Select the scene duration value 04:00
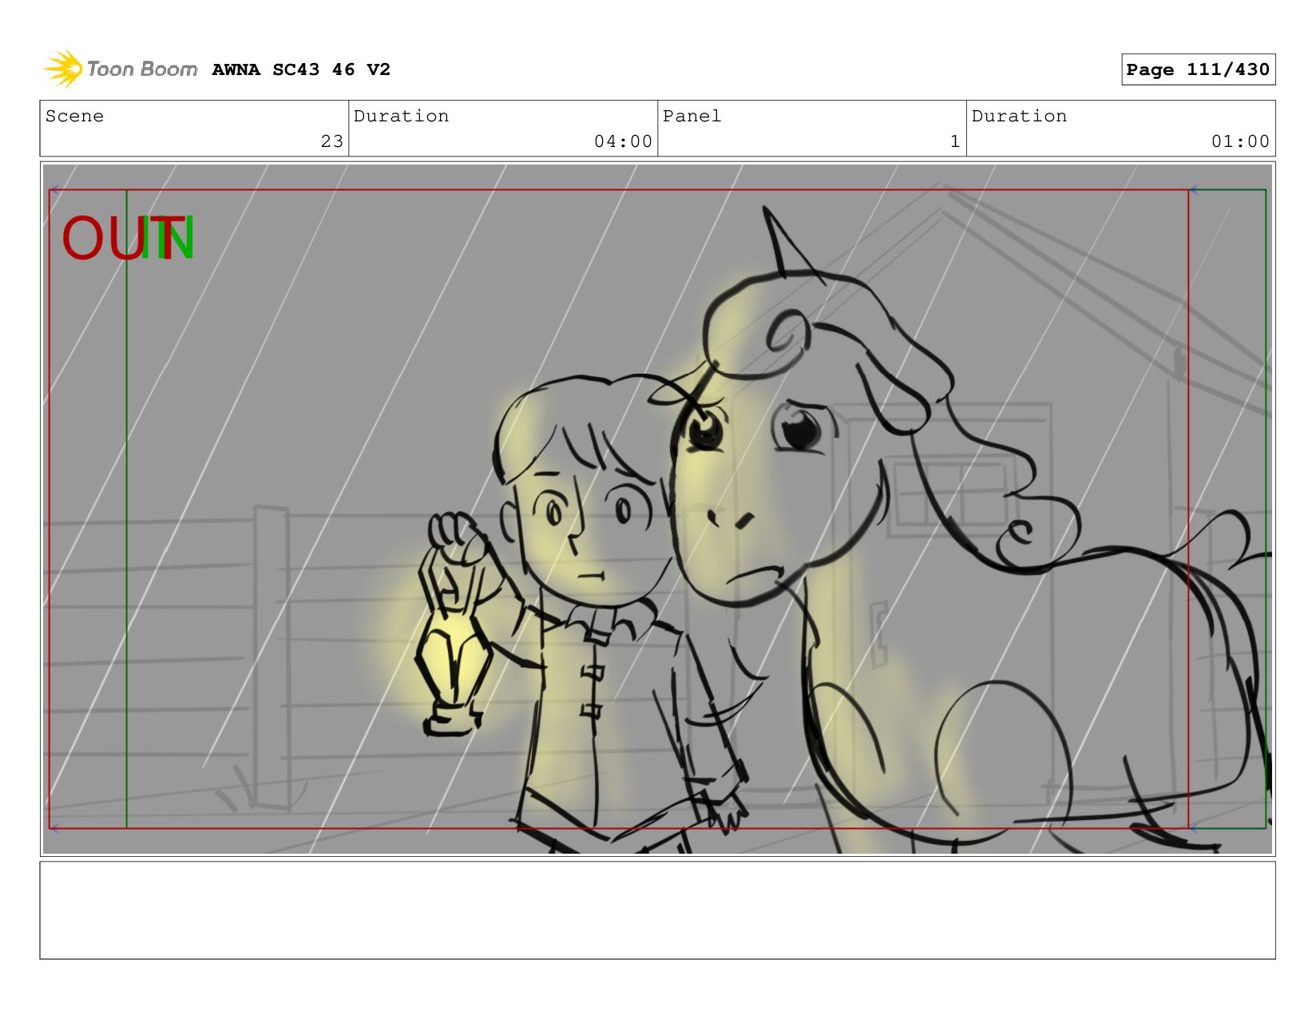1316x1019 pixels. click(x=623, y=141)
